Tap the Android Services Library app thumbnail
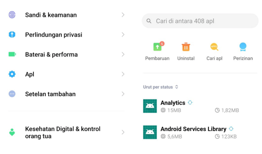This screenshot has height=154, width=262. (150, 132)
